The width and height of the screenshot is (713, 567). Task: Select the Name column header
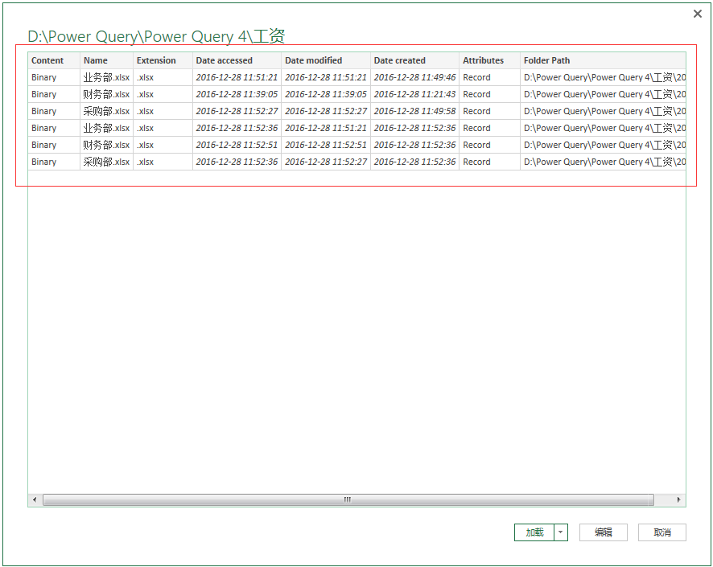tap(106, 60)
